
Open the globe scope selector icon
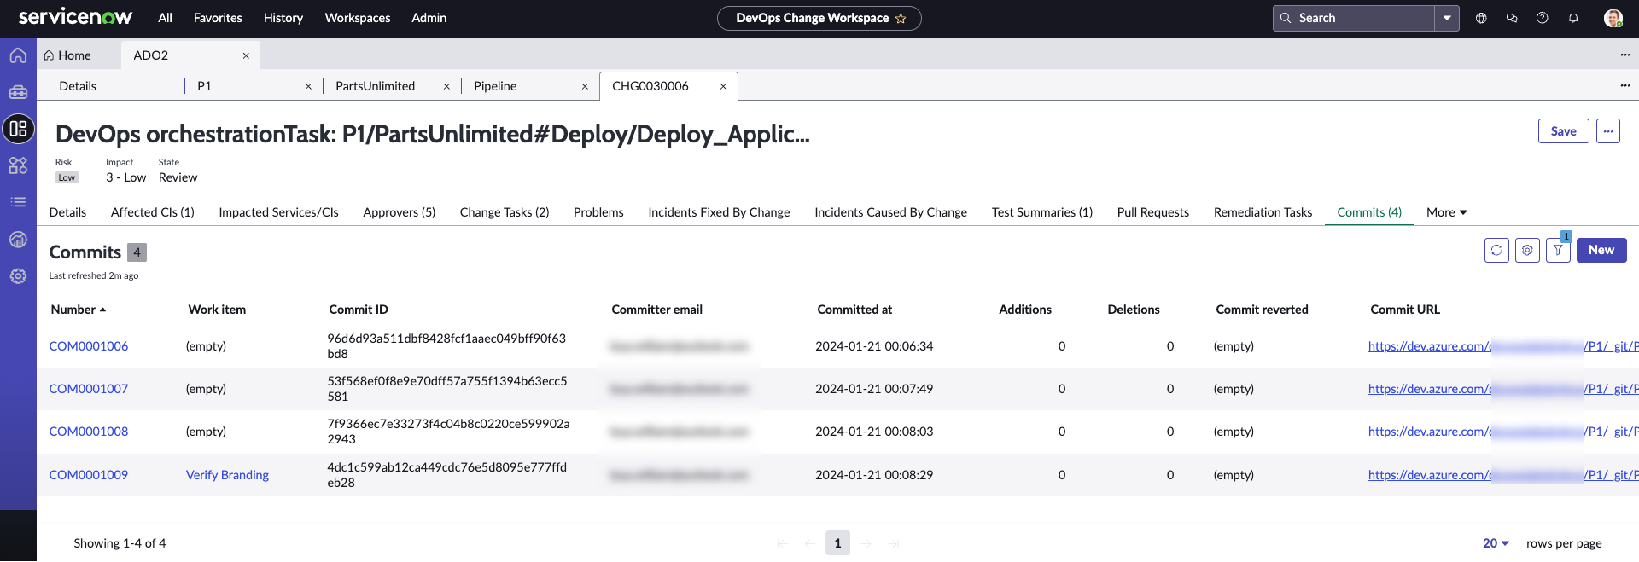click(x=1481, y=18)
